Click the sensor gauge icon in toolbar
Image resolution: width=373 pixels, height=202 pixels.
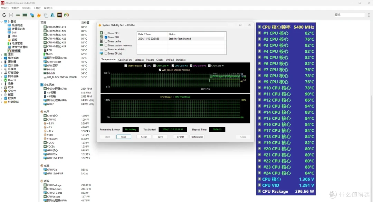pos(66,15)
